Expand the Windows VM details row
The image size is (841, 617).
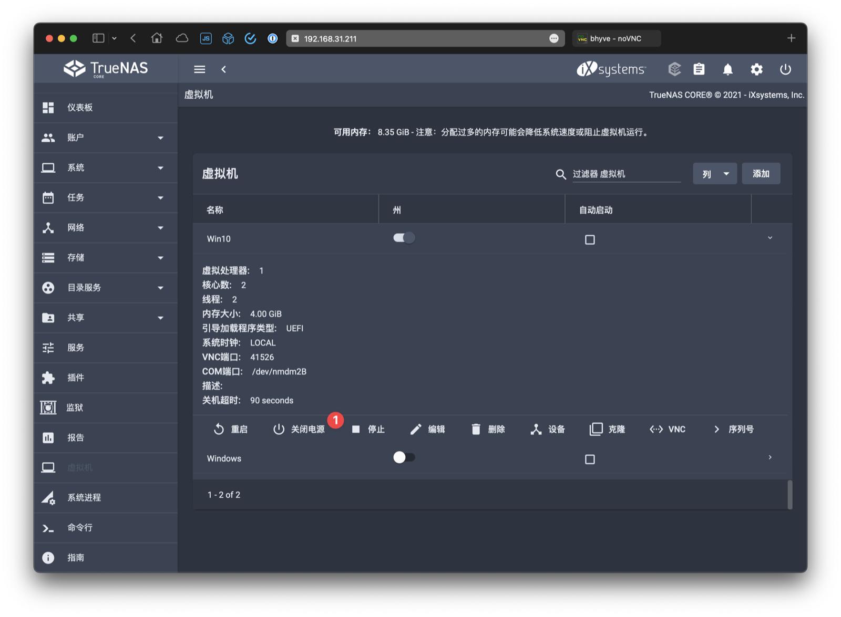pos(770,457)
